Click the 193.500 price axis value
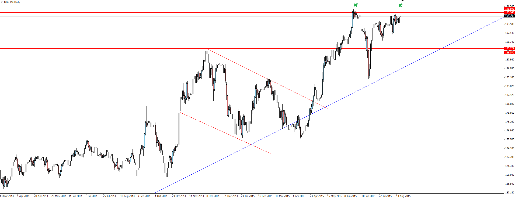 click(x=509, y=24)
